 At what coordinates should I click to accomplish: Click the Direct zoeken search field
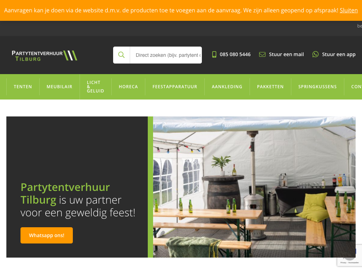click(166, 55)
